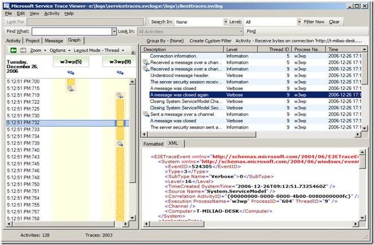Click the Find What text field
This screenshot has width=374, height=245.
pos(72,31)
